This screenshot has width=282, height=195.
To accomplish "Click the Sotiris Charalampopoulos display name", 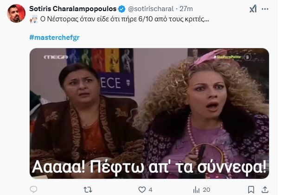I will coord(73,9).
